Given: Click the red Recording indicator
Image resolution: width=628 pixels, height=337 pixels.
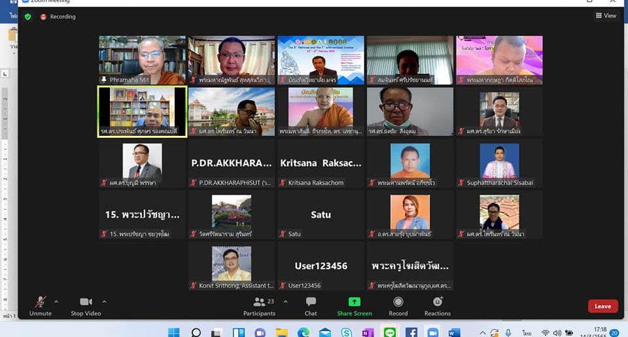Looking at the screenshot, I should click(58, 17).
